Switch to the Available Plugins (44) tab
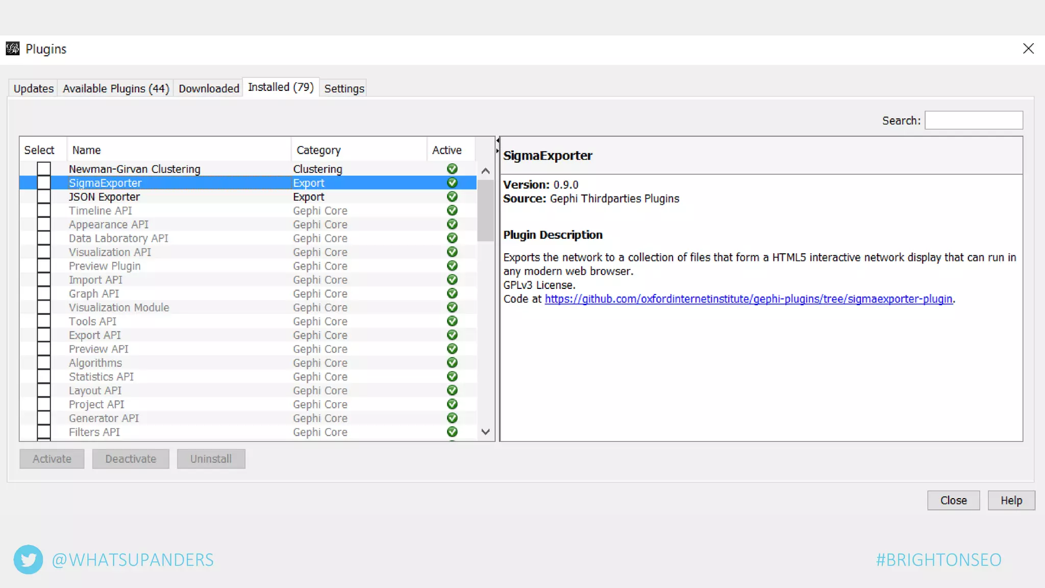 click(116, 88)
